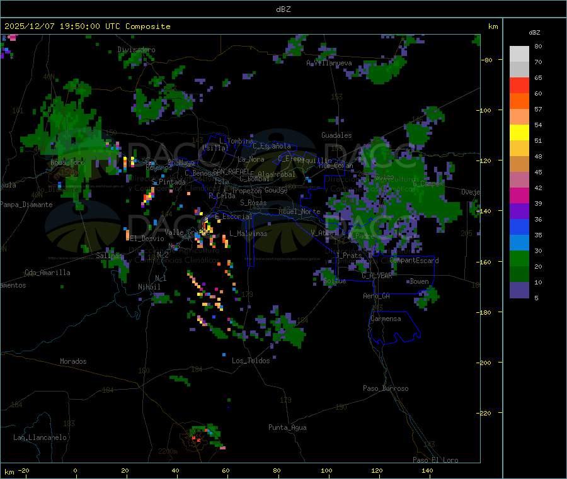
Task: Click the '-20' tick on the horizontal km axis
Action: click(x=23, y=470)
